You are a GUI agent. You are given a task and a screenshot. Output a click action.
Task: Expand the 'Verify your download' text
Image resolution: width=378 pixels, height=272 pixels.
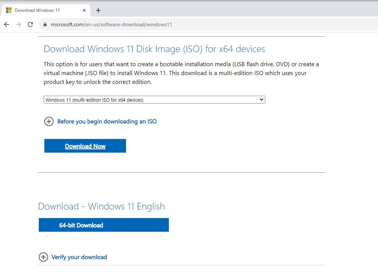click(x=79, y=257)
